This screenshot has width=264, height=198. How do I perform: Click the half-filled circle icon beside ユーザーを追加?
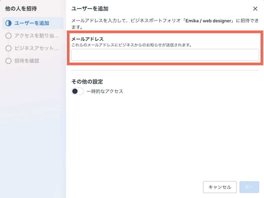pos(9,23)
